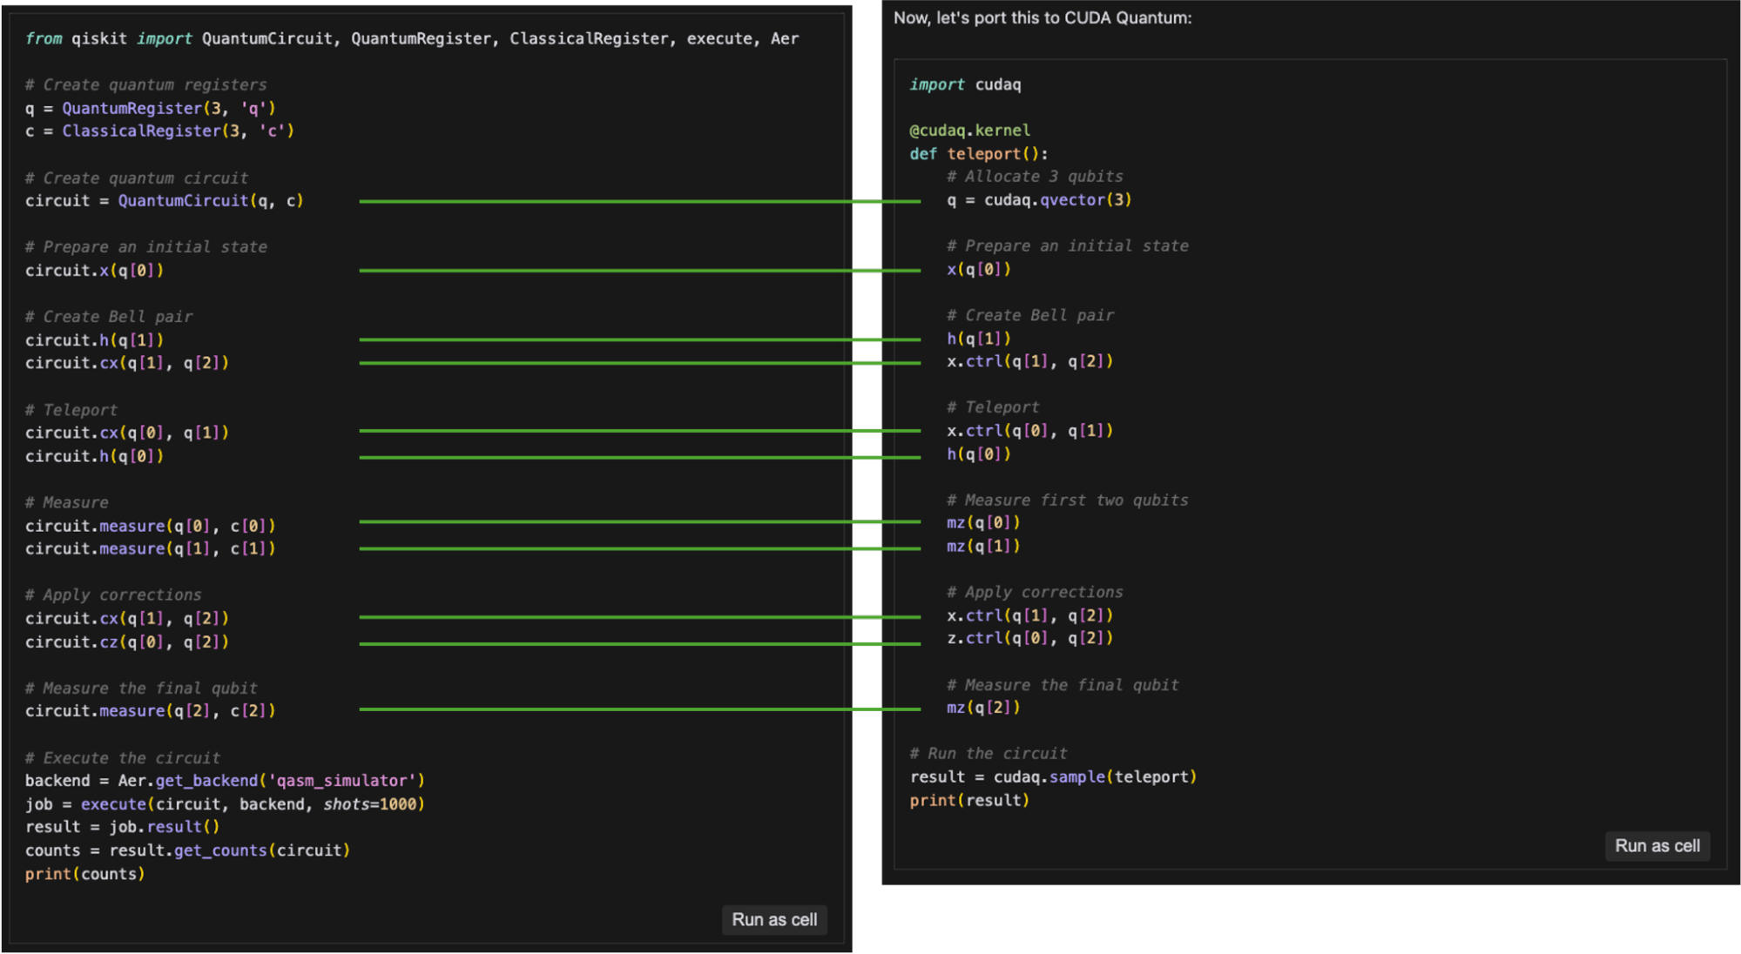Click the x(q[0]) line in CUDA code
Viewport: 1741px width, 954px height.
(x=979, y=269)
